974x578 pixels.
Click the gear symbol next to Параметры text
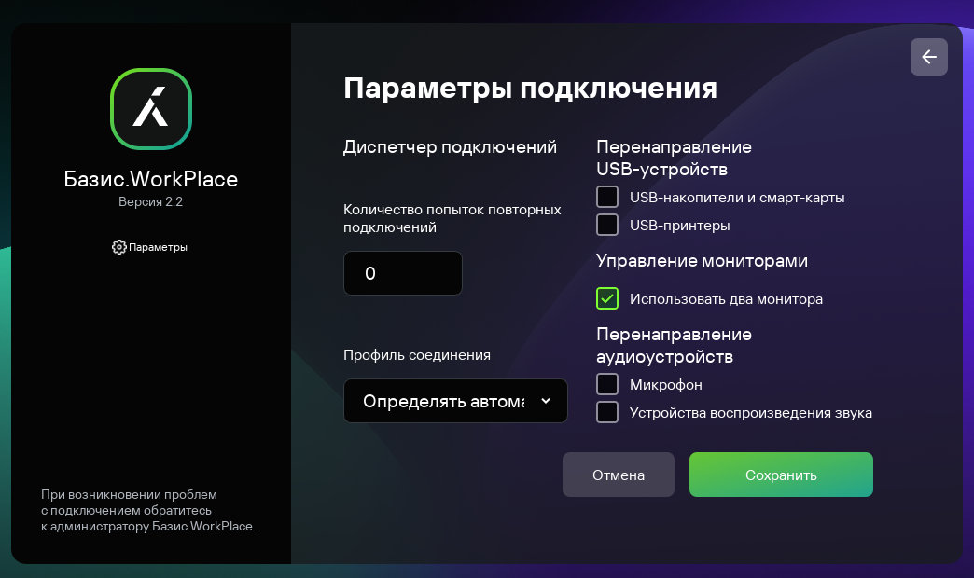[x=118, y=247]
